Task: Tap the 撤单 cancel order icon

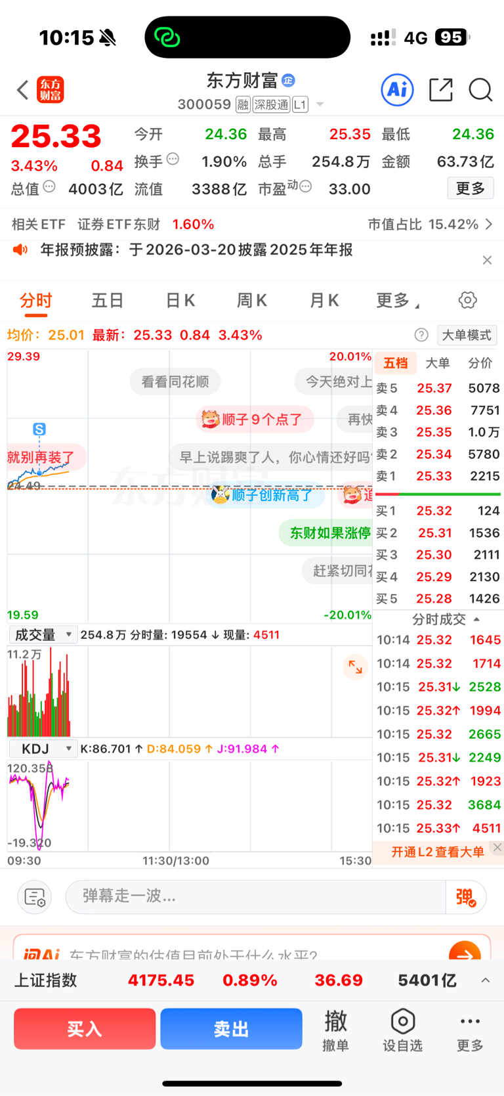Action: (336, 1030)
